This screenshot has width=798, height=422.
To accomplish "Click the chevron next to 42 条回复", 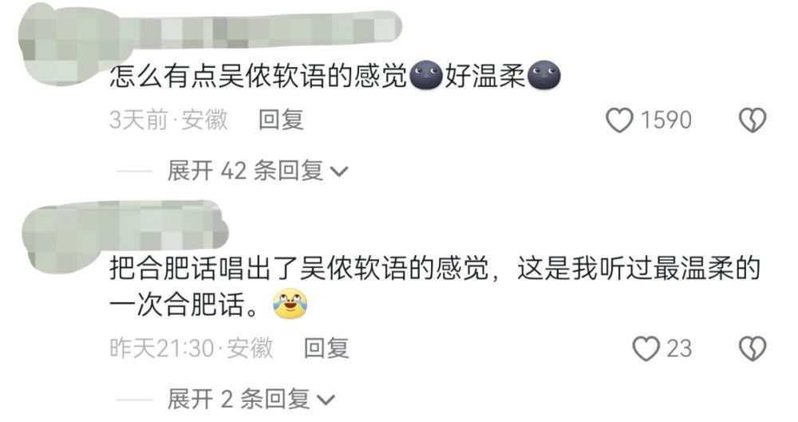I will tap(339, 172).
